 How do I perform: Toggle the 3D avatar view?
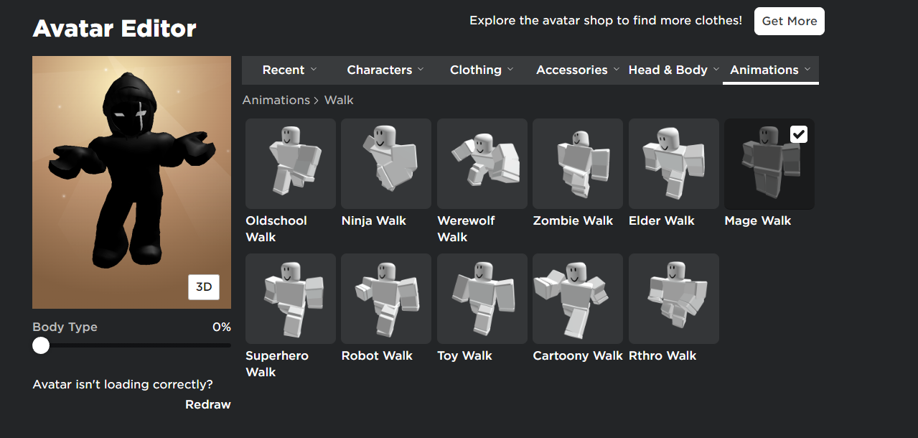pyautogui.click(x=204, y=287)
